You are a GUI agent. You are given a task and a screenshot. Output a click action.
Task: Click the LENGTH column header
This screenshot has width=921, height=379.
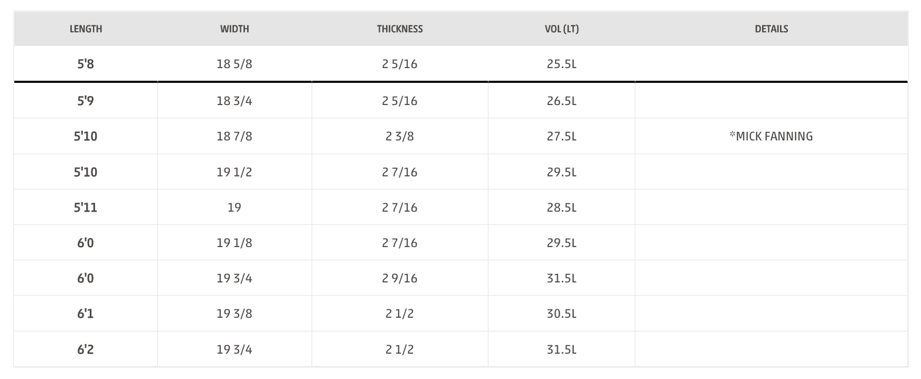tap(85, 29)
